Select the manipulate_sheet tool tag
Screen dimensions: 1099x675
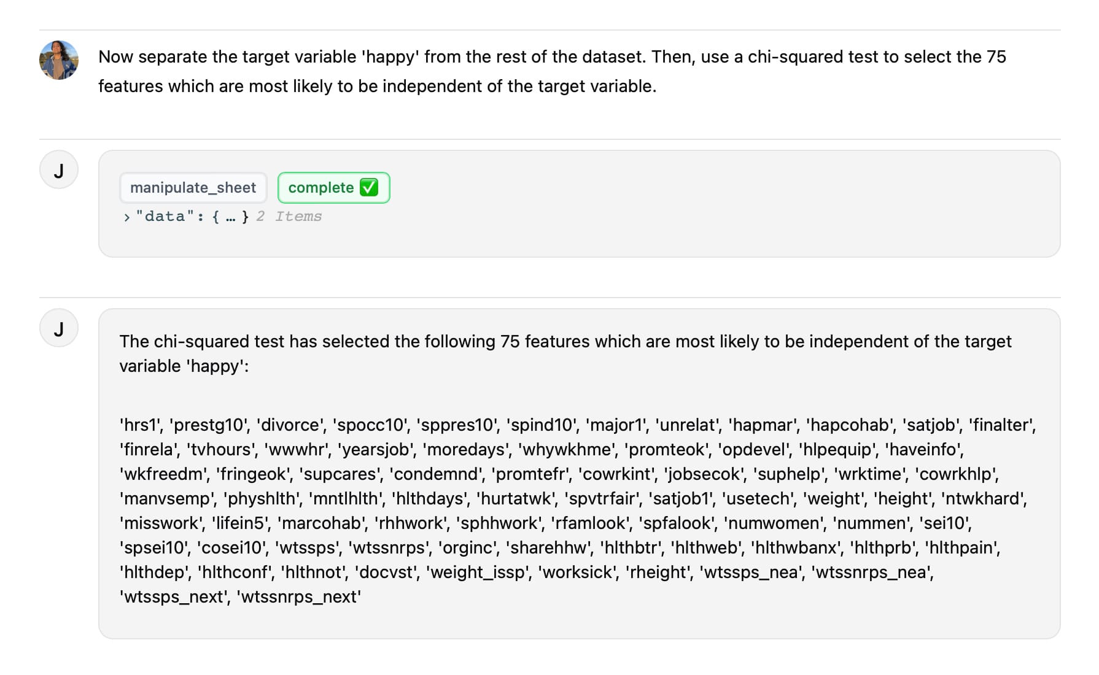193,188
